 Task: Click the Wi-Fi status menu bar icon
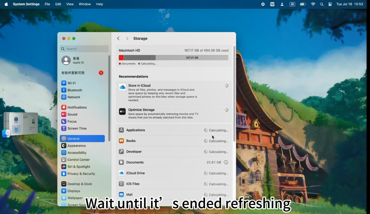(313, 4)
